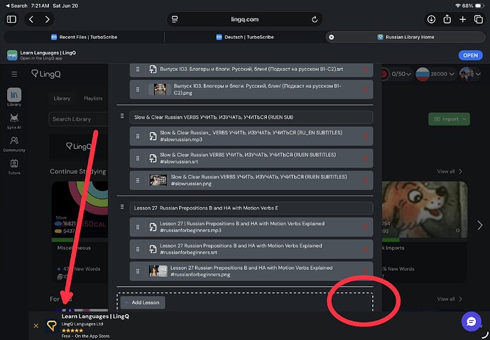Open Community in the sidebar

(14, 144)
